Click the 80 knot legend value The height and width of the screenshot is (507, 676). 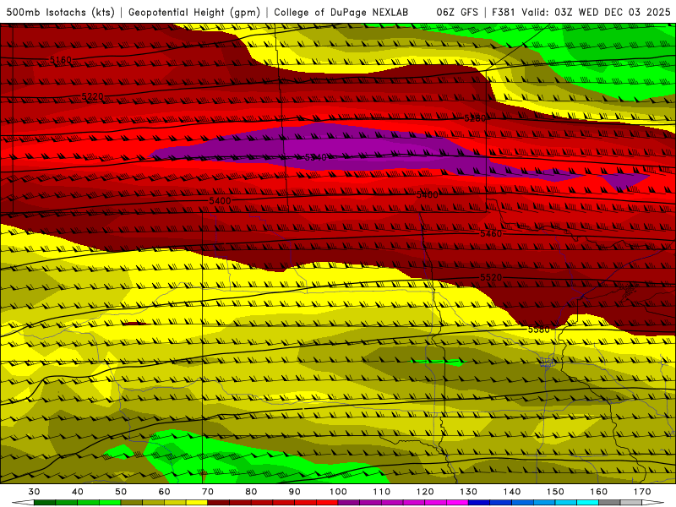(251, 492)
